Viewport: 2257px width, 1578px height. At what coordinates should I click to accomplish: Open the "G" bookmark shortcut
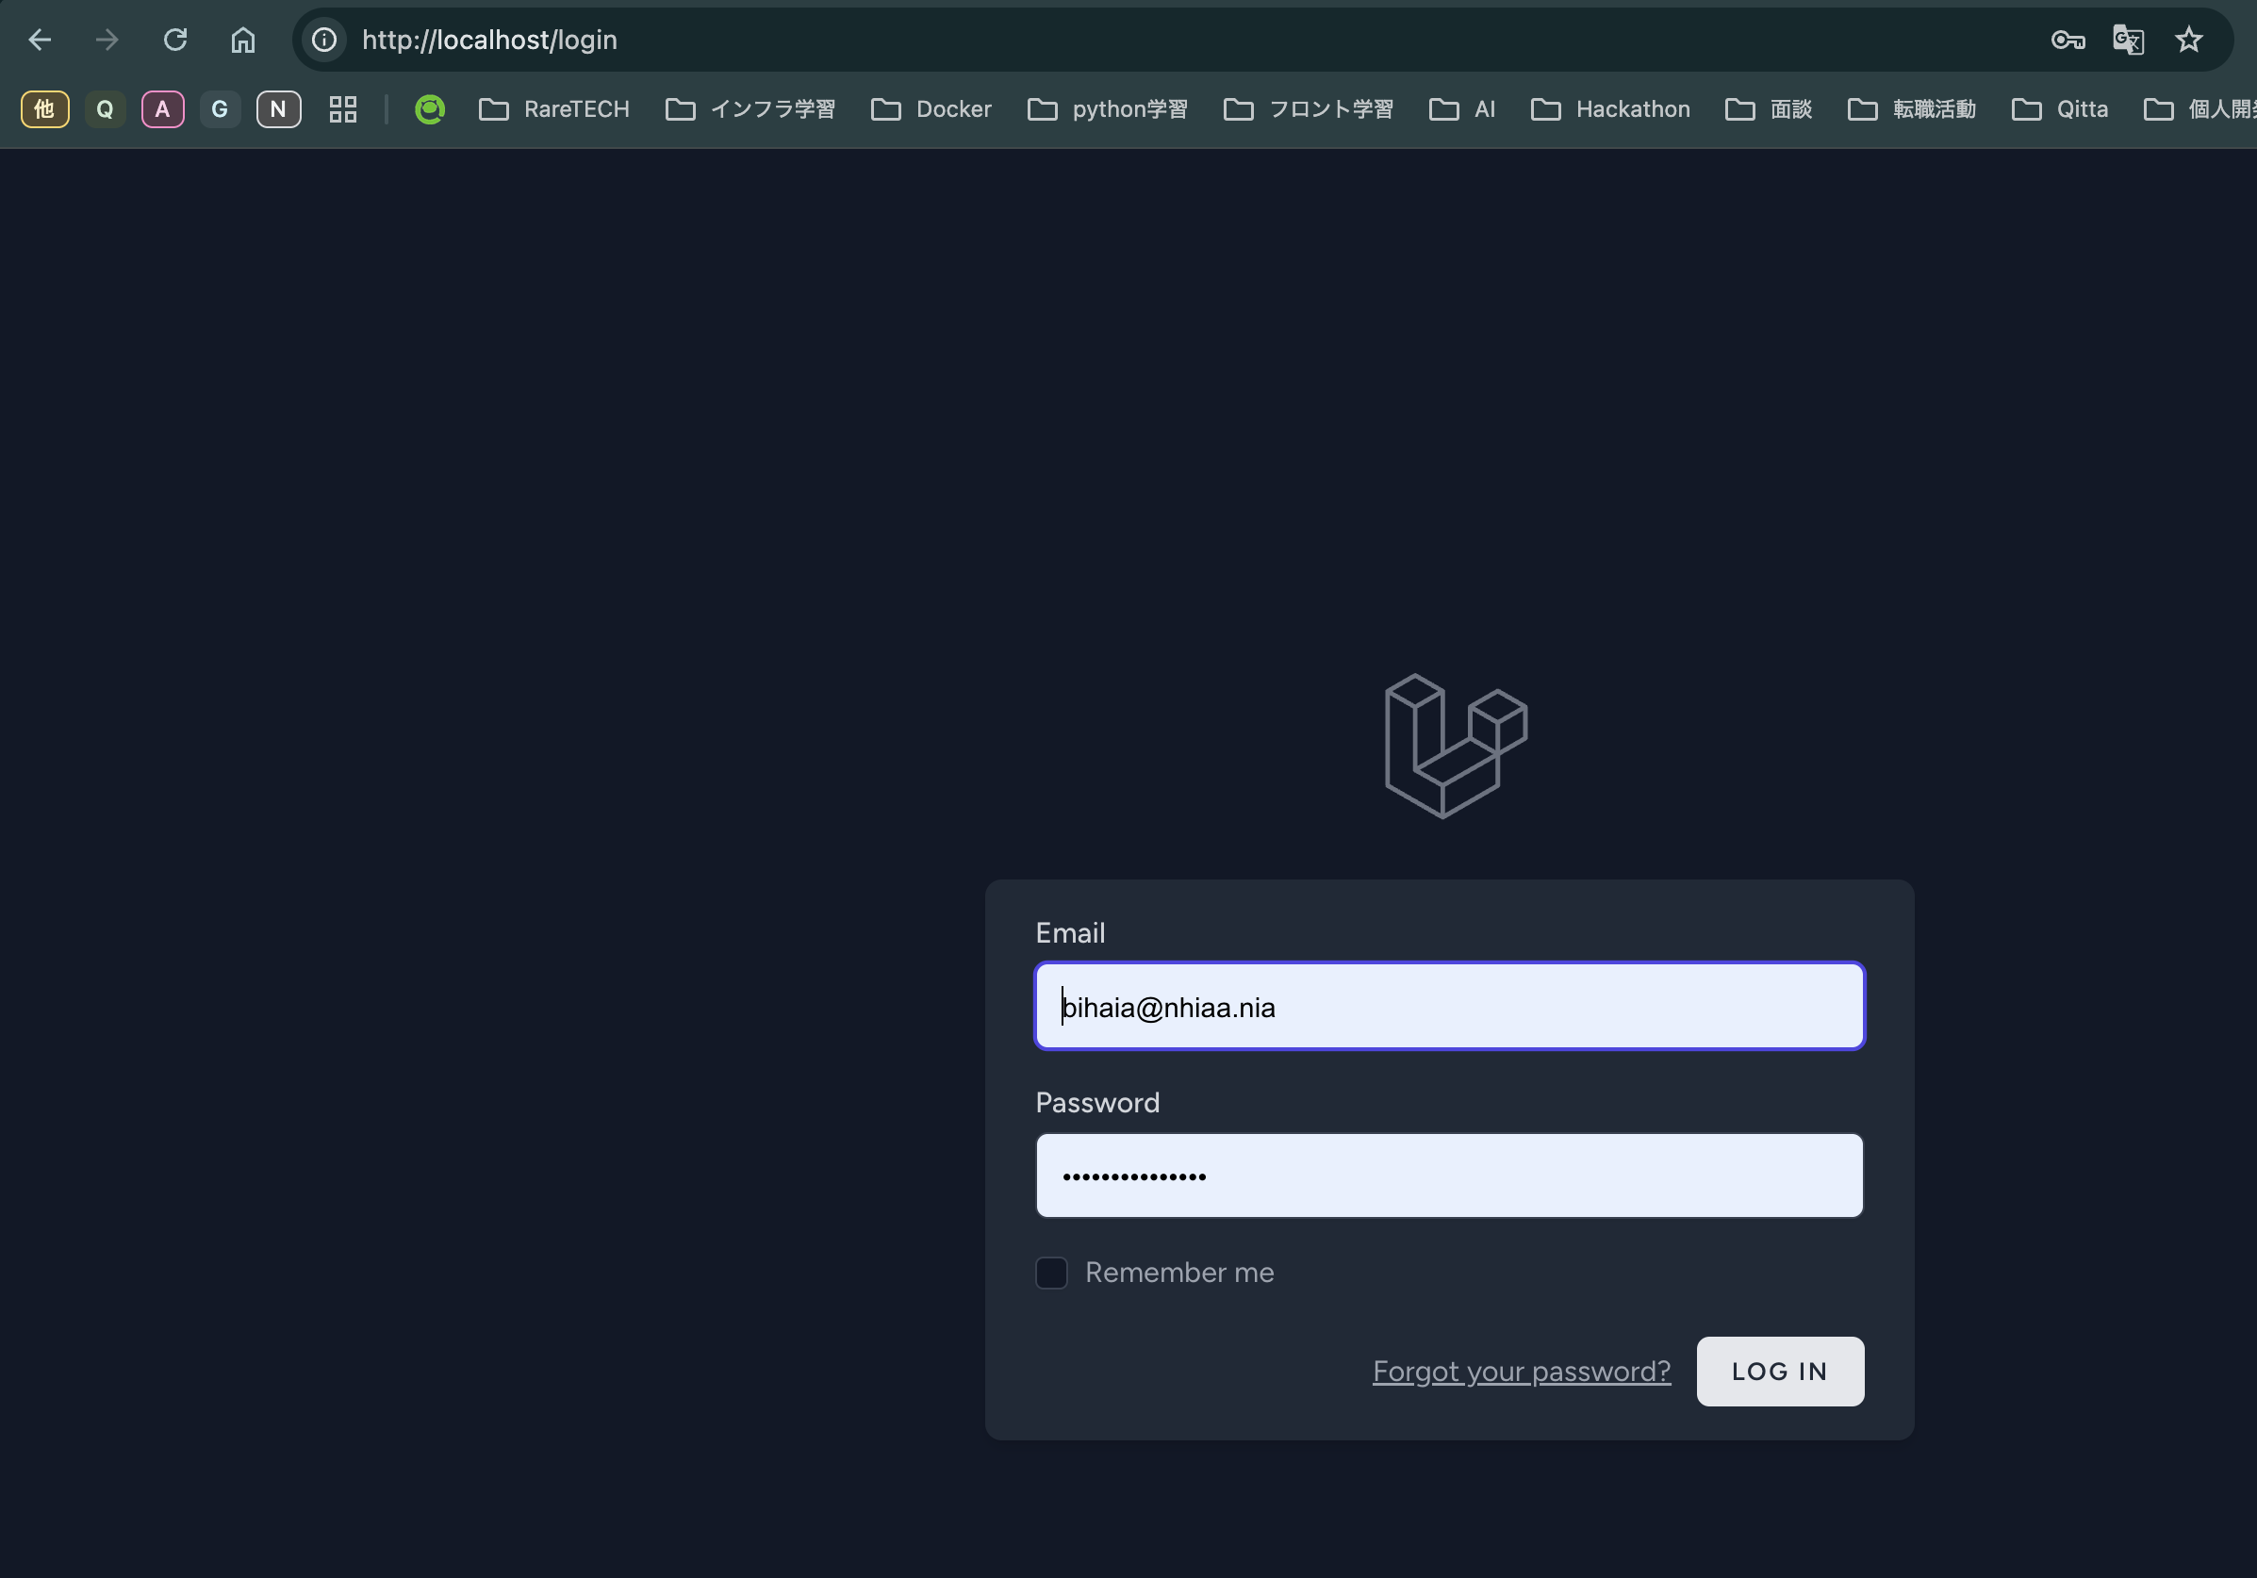click(x=221, y=109)
